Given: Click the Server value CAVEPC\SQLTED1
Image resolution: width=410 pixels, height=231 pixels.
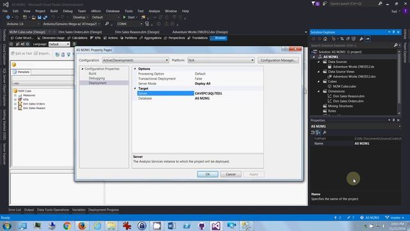Looking at the screenshot, I should click(x=208, y=93).
